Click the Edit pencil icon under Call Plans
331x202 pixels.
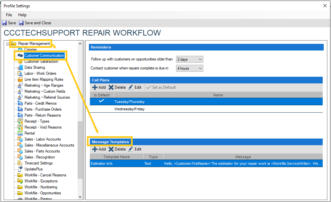(x=131, y=87)
